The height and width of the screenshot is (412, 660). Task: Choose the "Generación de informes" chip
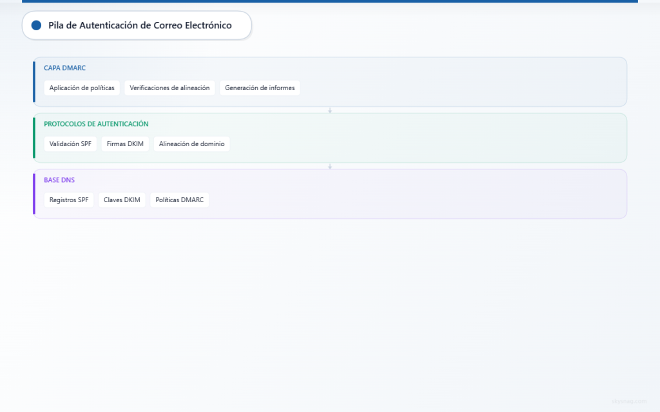tap(260, 88)
